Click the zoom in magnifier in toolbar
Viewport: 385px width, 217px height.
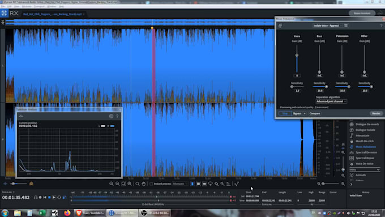tap(112, 184)
